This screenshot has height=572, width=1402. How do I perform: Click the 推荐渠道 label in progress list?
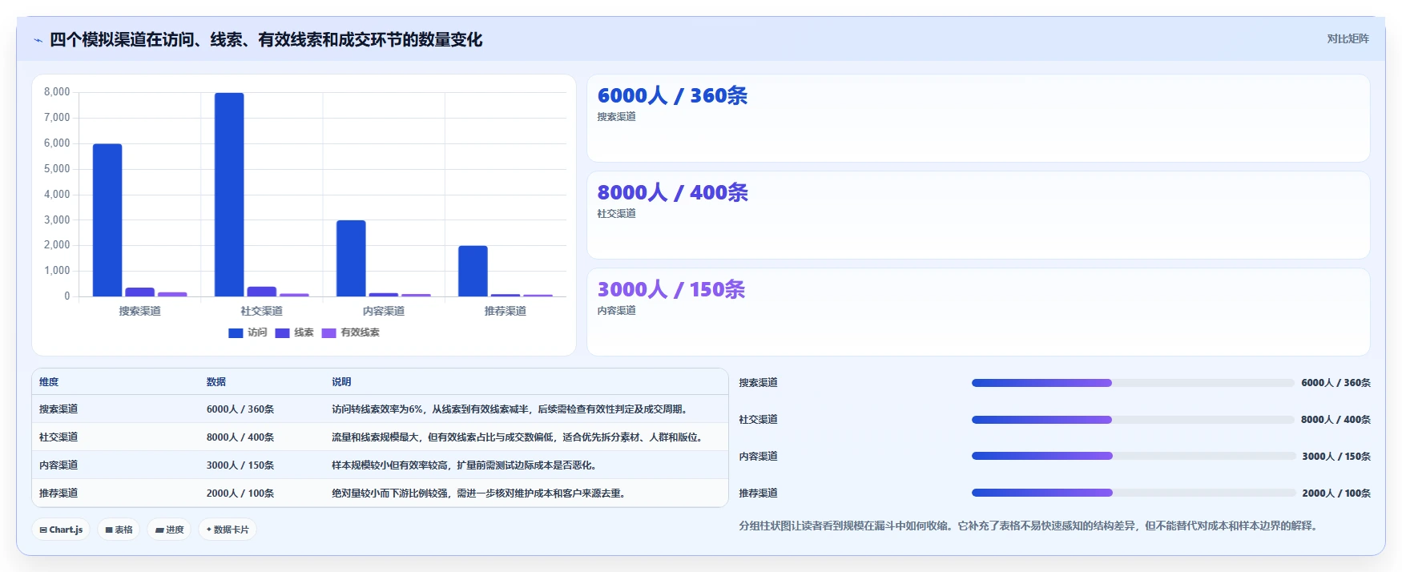point(758,493)
